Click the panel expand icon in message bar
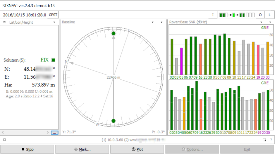 click(x=264, y=140)
